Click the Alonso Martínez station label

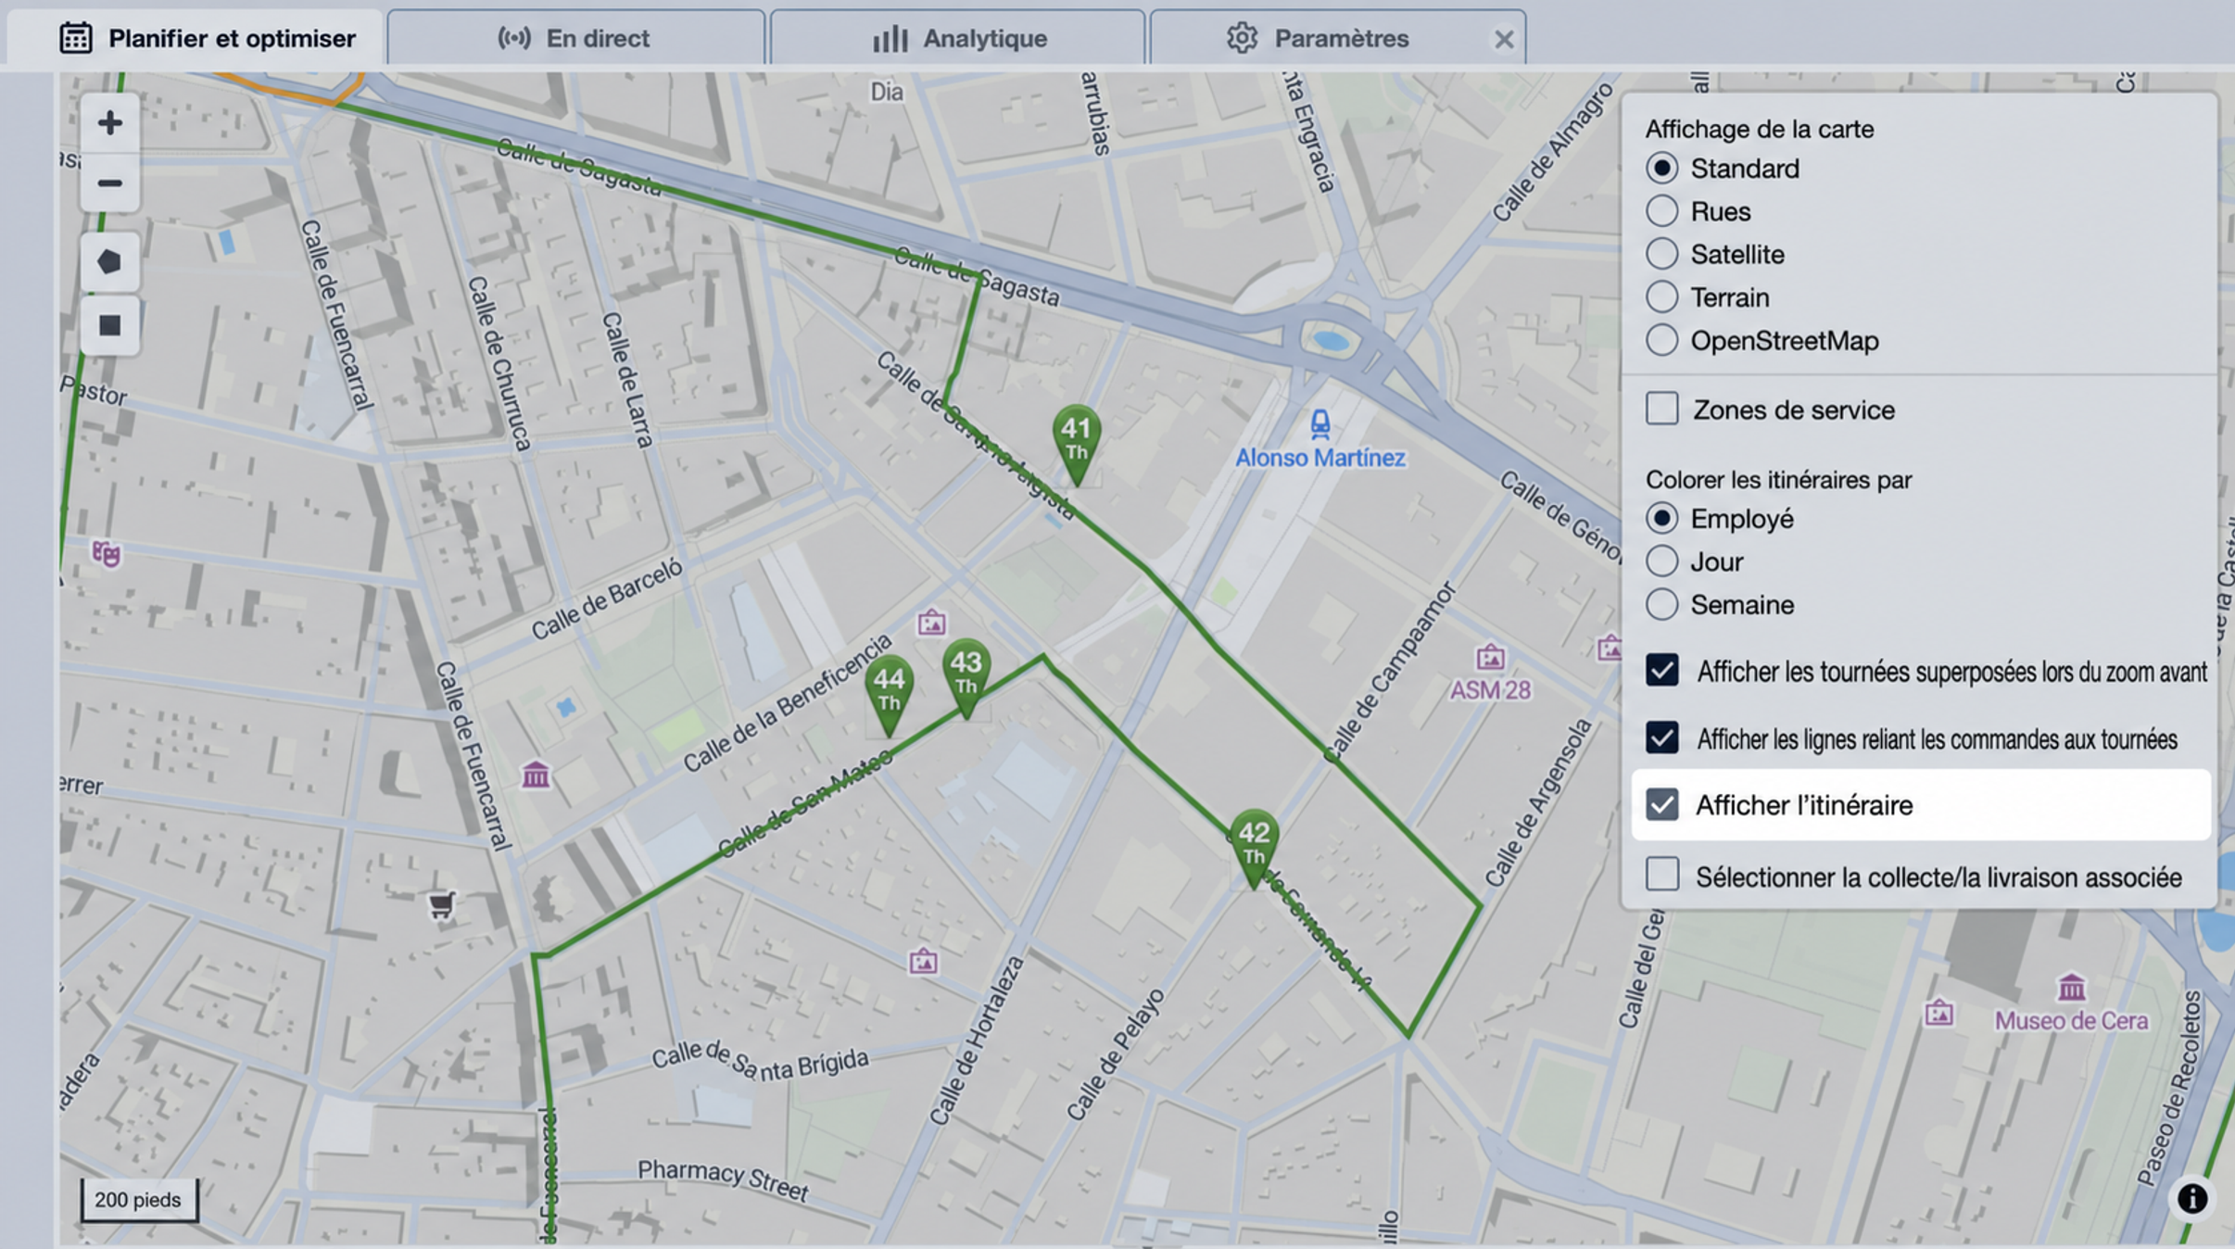pos(1320,458)
